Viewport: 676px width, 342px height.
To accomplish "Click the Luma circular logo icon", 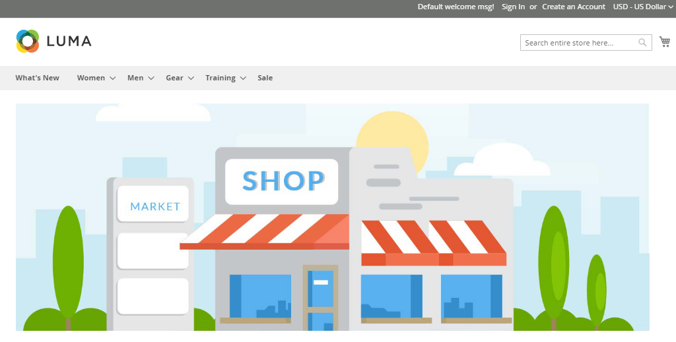I will tap(28, 41).
